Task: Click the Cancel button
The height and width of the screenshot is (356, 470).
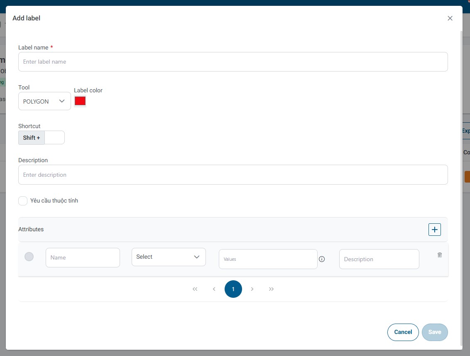Action: coord(403,332)
